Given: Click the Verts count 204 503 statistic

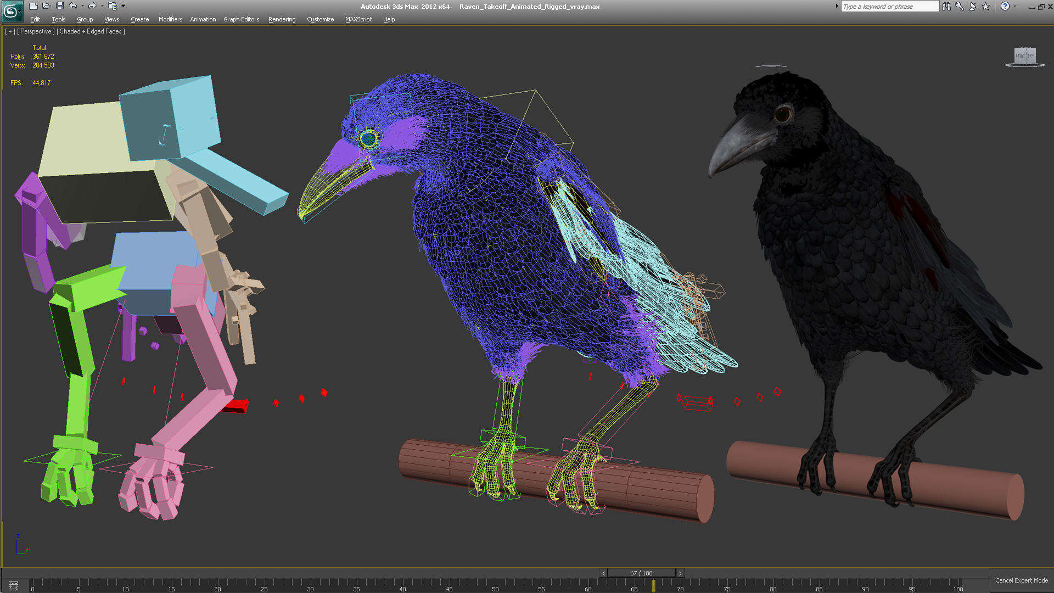Looking at the screenshot, I should click(x=43, y=65).
